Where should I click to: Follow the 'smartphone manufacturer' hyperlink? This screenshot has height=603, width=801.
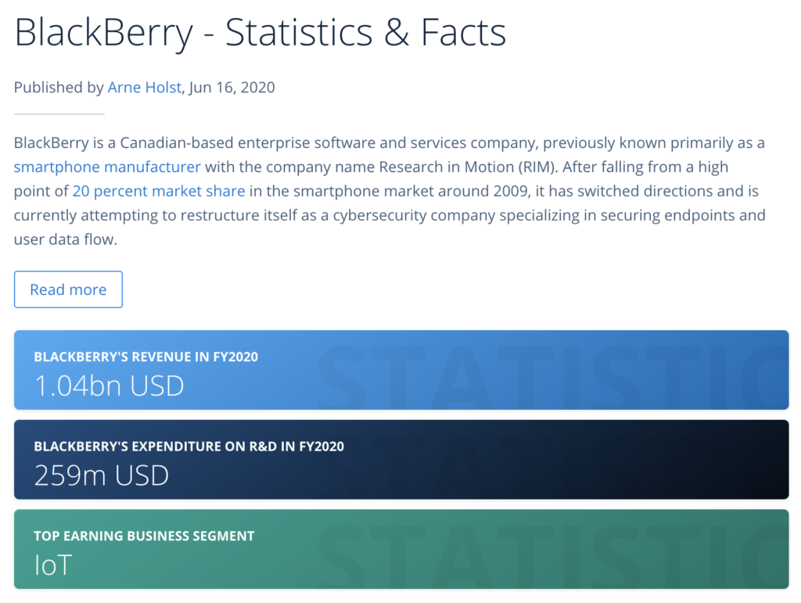click(x=107, y=167)
